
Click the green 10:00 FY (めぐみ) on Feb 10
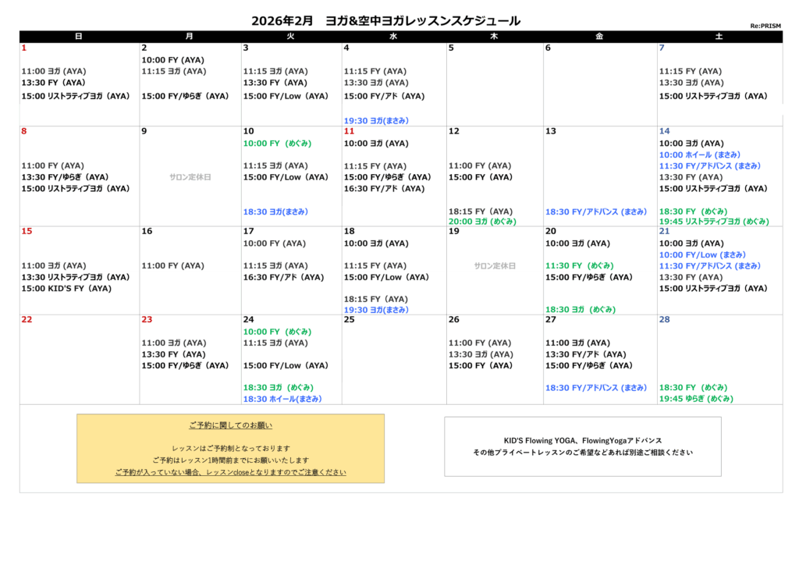(x=277, y=144)
